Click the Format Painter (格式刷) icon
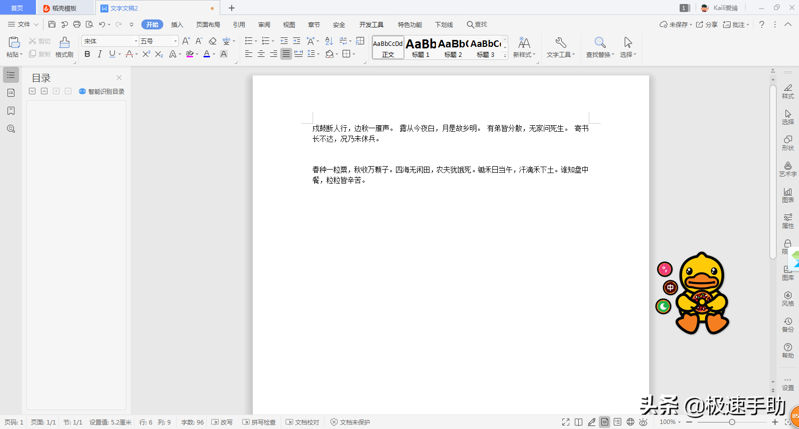The width and height of the screenshot is (799, 429). click(x=64, y=42)
